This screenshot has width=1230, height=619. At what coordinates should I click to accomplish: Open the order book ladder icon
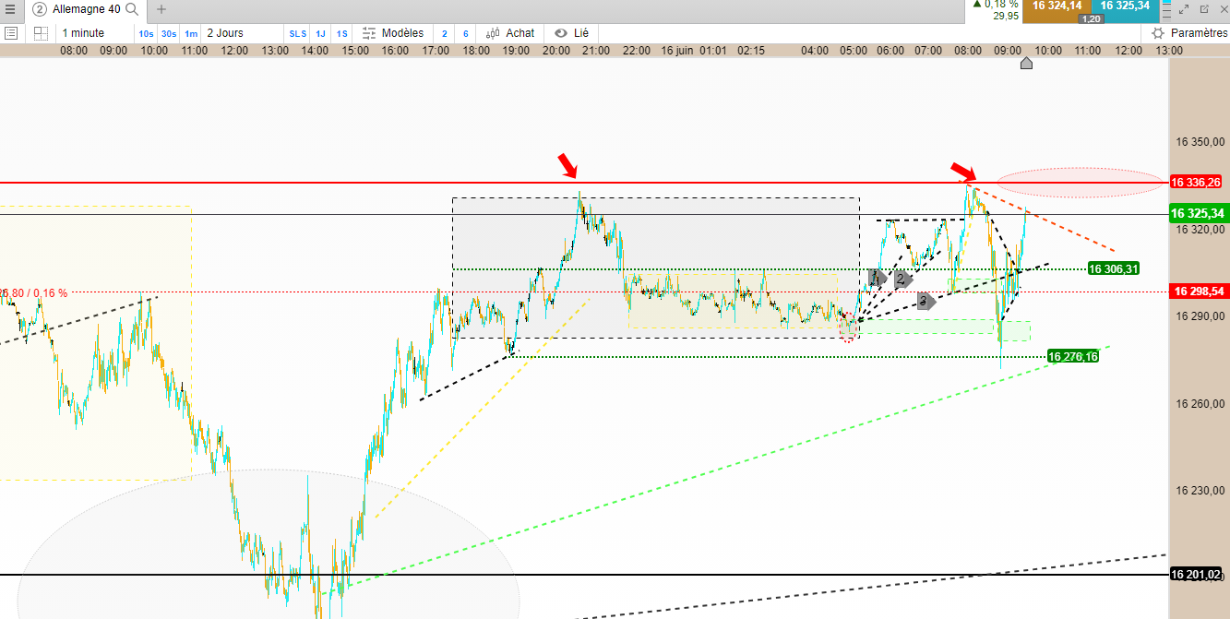[1166, 10]
